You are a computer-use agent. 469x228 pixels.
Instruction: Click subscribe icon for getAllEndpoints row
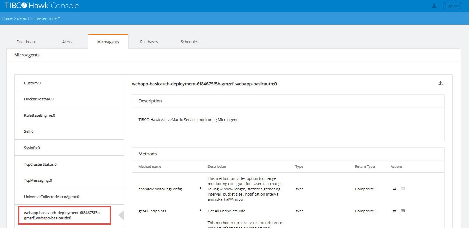coord(403,211)
